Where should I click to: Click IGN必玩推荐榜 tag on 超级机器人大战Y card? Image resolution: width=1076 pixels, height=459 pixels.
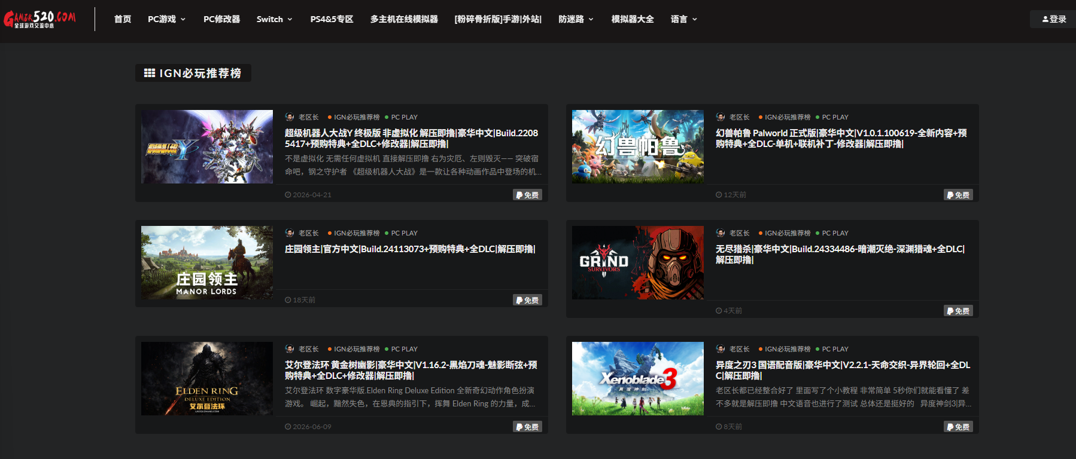[x=354, y=117]
